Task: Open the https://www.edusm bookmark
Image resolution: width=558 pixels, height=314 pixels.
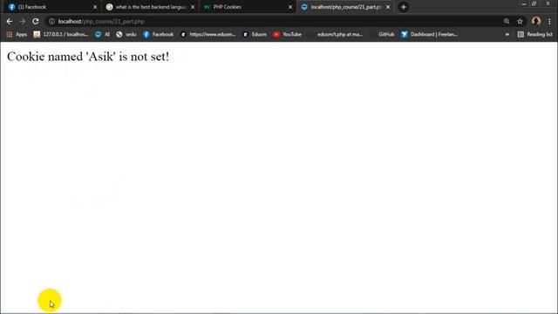Action: pyautogui.click(x=208, y=35)
